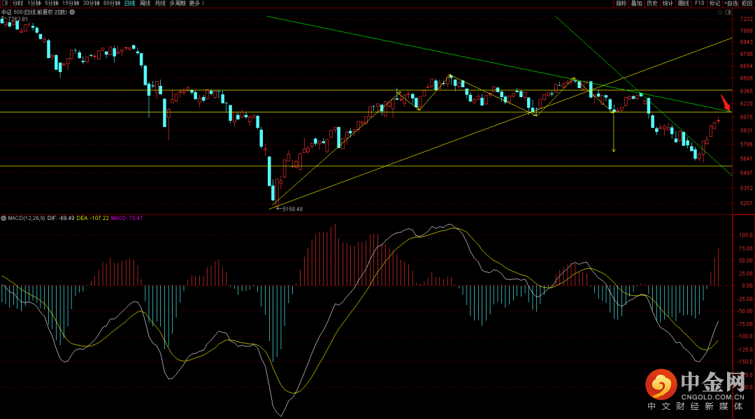Select the 日线 daily chart tab

[x=129, y=3]
